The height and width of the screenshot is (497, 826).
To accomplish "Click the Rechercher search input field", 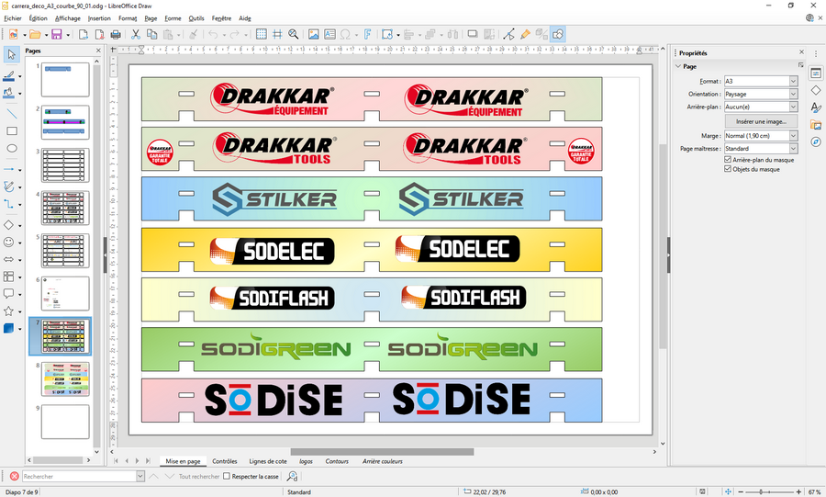I will 79,477.
